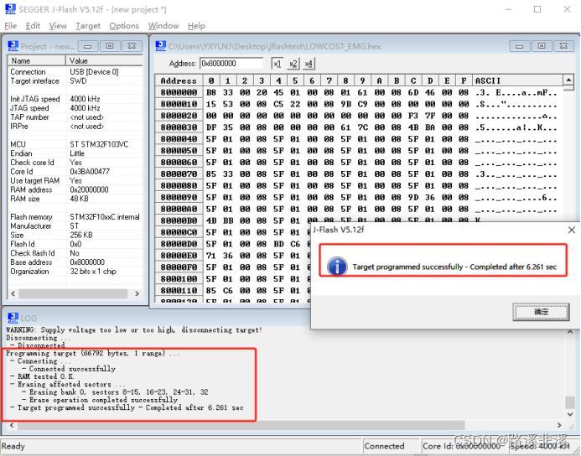
Task: Select x1 byte display mode
Action: click(277, 64)
